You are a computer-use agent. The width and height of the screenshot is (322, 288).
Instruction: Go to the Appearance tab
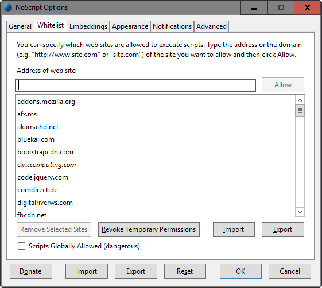tap(130, 26)
